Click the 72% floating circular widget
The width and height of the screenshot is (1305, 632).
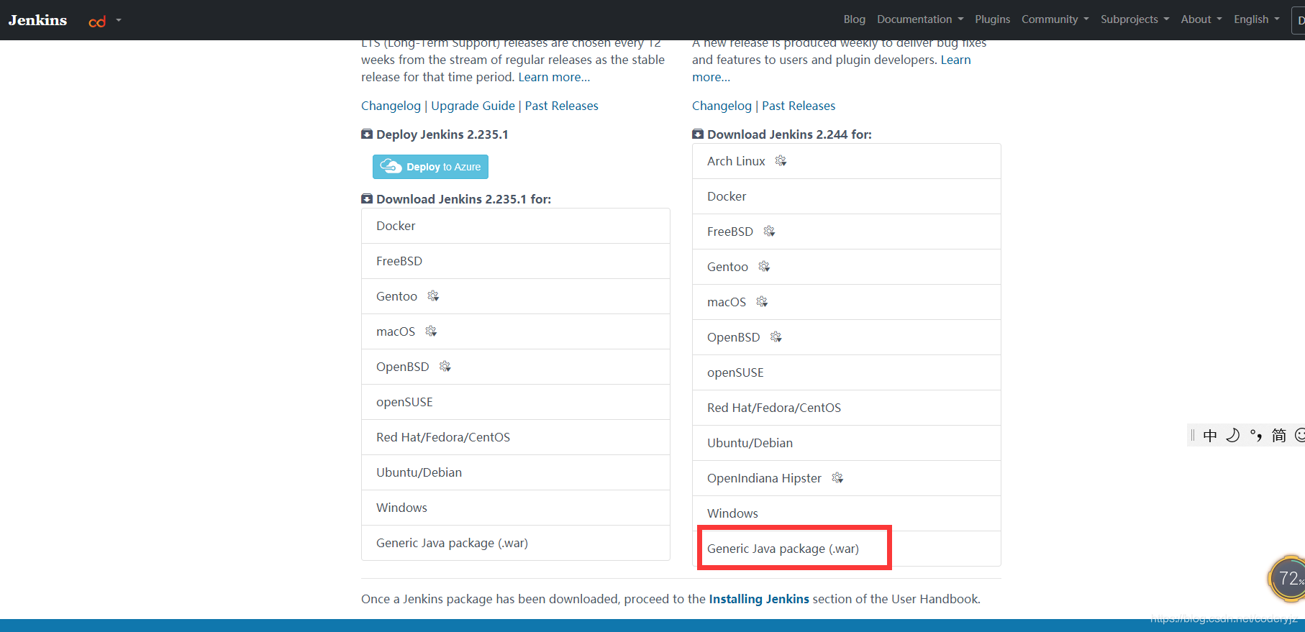pyautogui.click(x=1288, y=578)
